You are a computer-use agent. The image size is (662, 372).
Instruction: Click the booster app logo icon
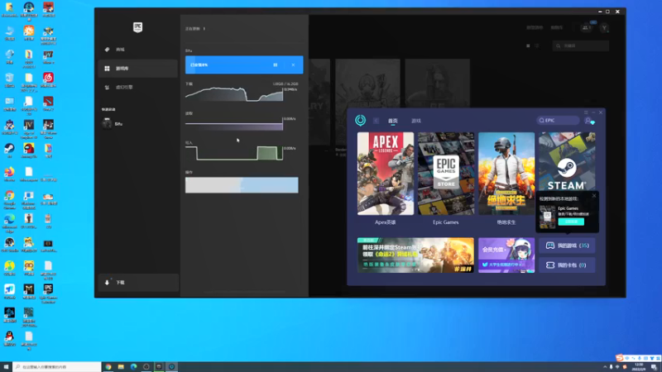click(360, 120)
